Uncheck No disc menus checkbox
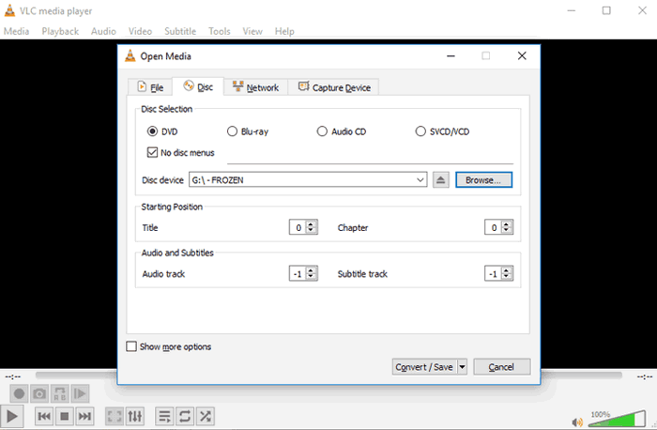Screen dimensions: 657x430 [x=152, y=152]
